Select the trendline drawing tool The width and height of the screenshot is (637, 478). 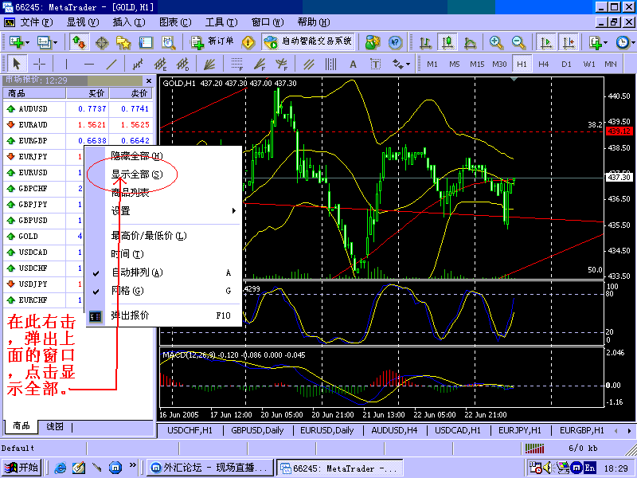point(111,65)
